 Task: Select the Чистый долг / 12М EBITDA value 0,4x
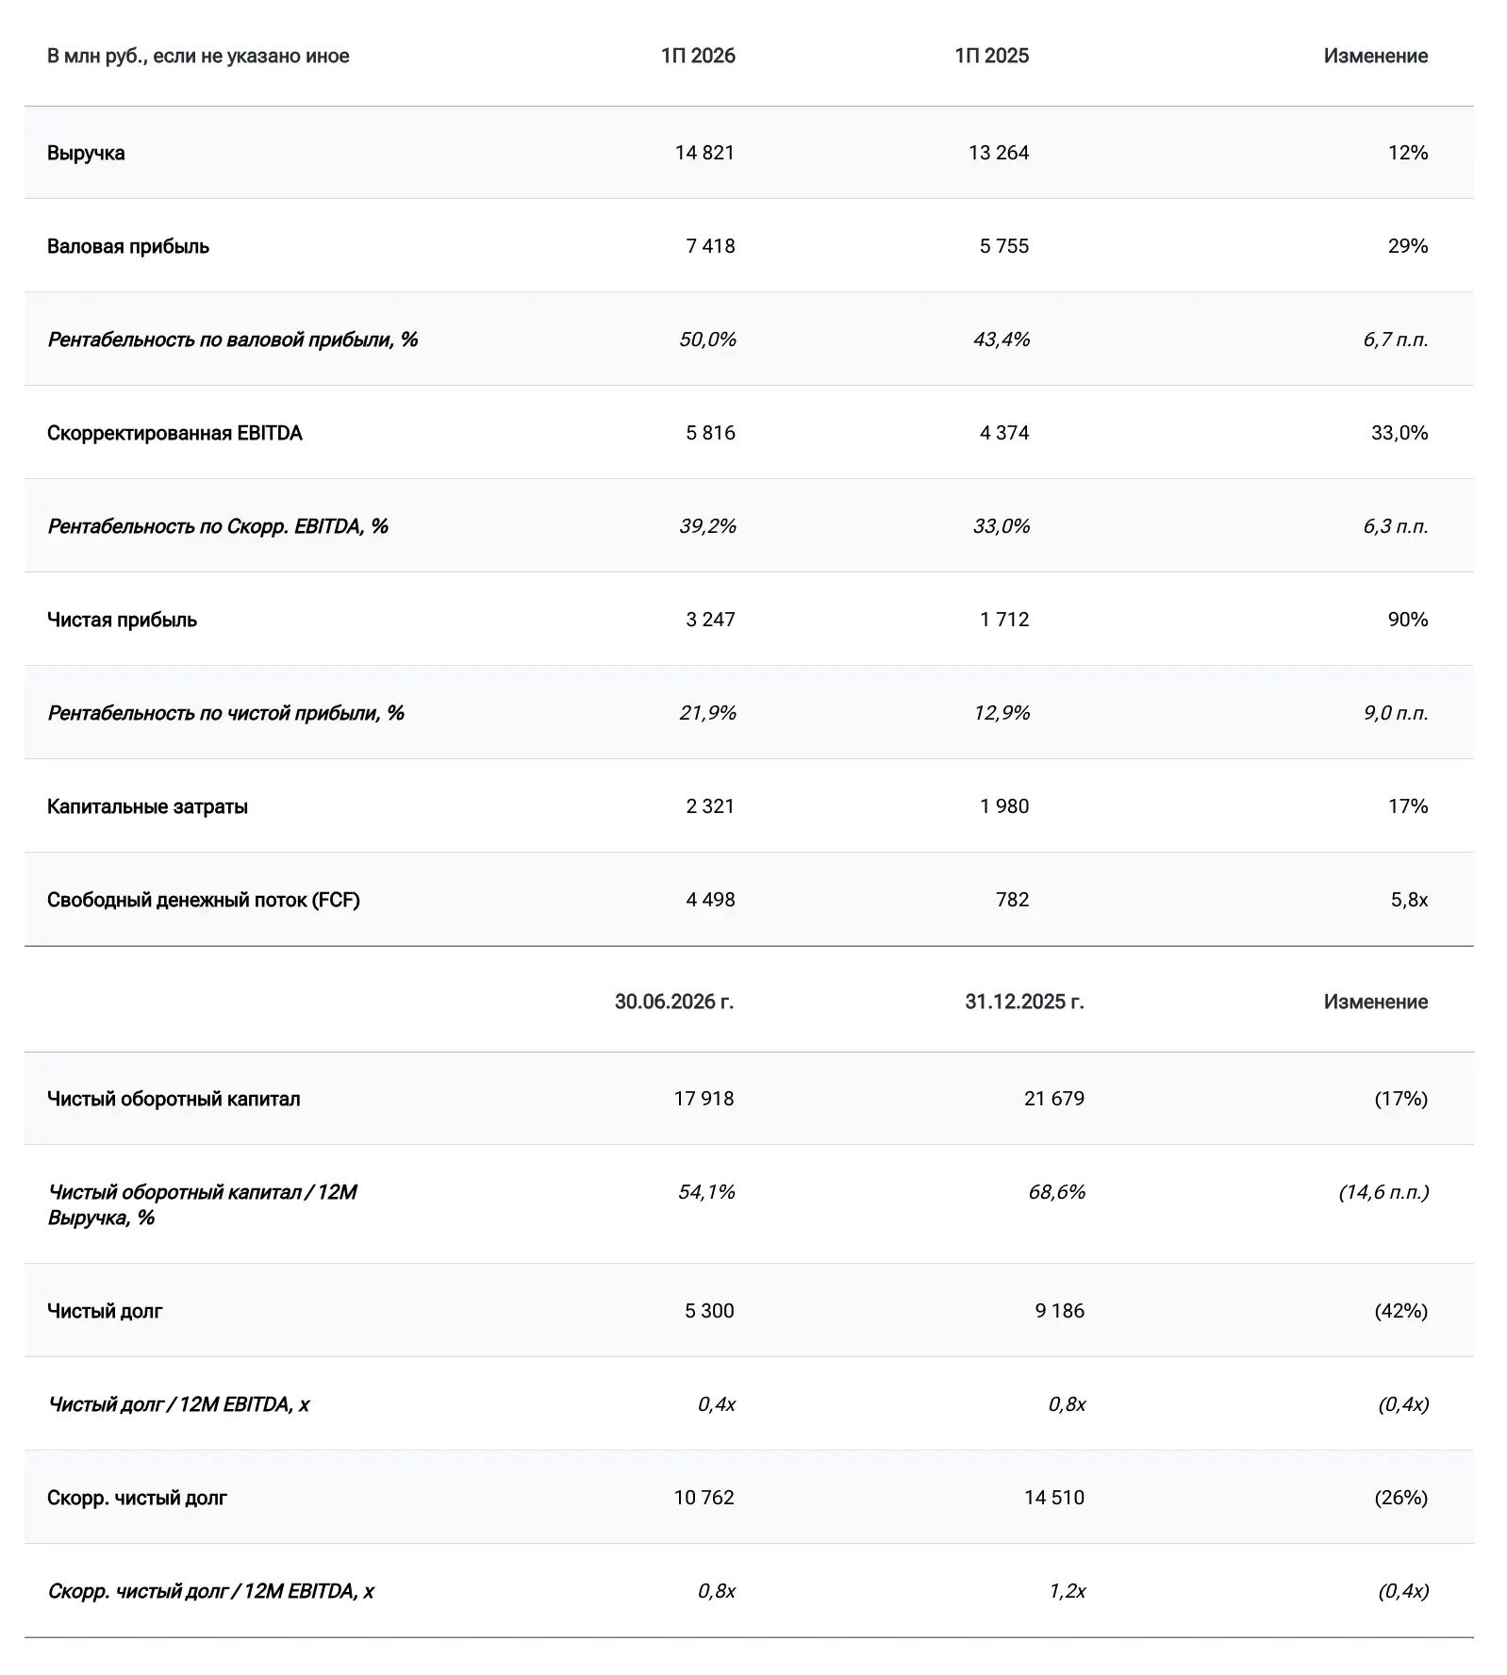[x=716, y=1404]
